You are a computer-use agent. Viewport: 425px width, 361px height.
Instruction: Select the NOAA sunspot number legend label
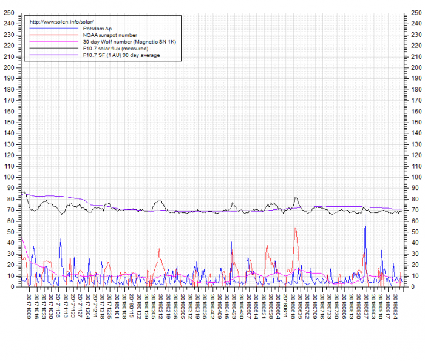point(110,35)
